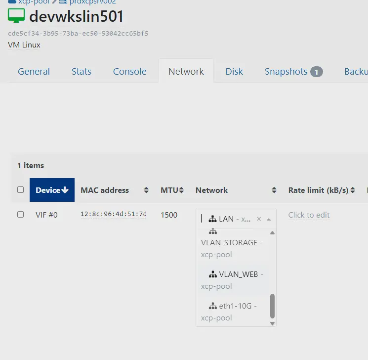Click the sort arrows on MAC address column
This screenshot has height=360, width=368.
point(146,190)
